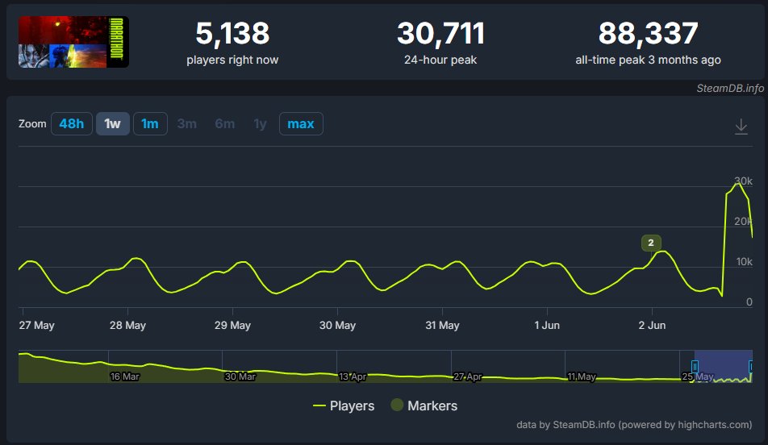Click the 'players right now' caption
Screen dimensions: 768x445
[x=232, y=60]
